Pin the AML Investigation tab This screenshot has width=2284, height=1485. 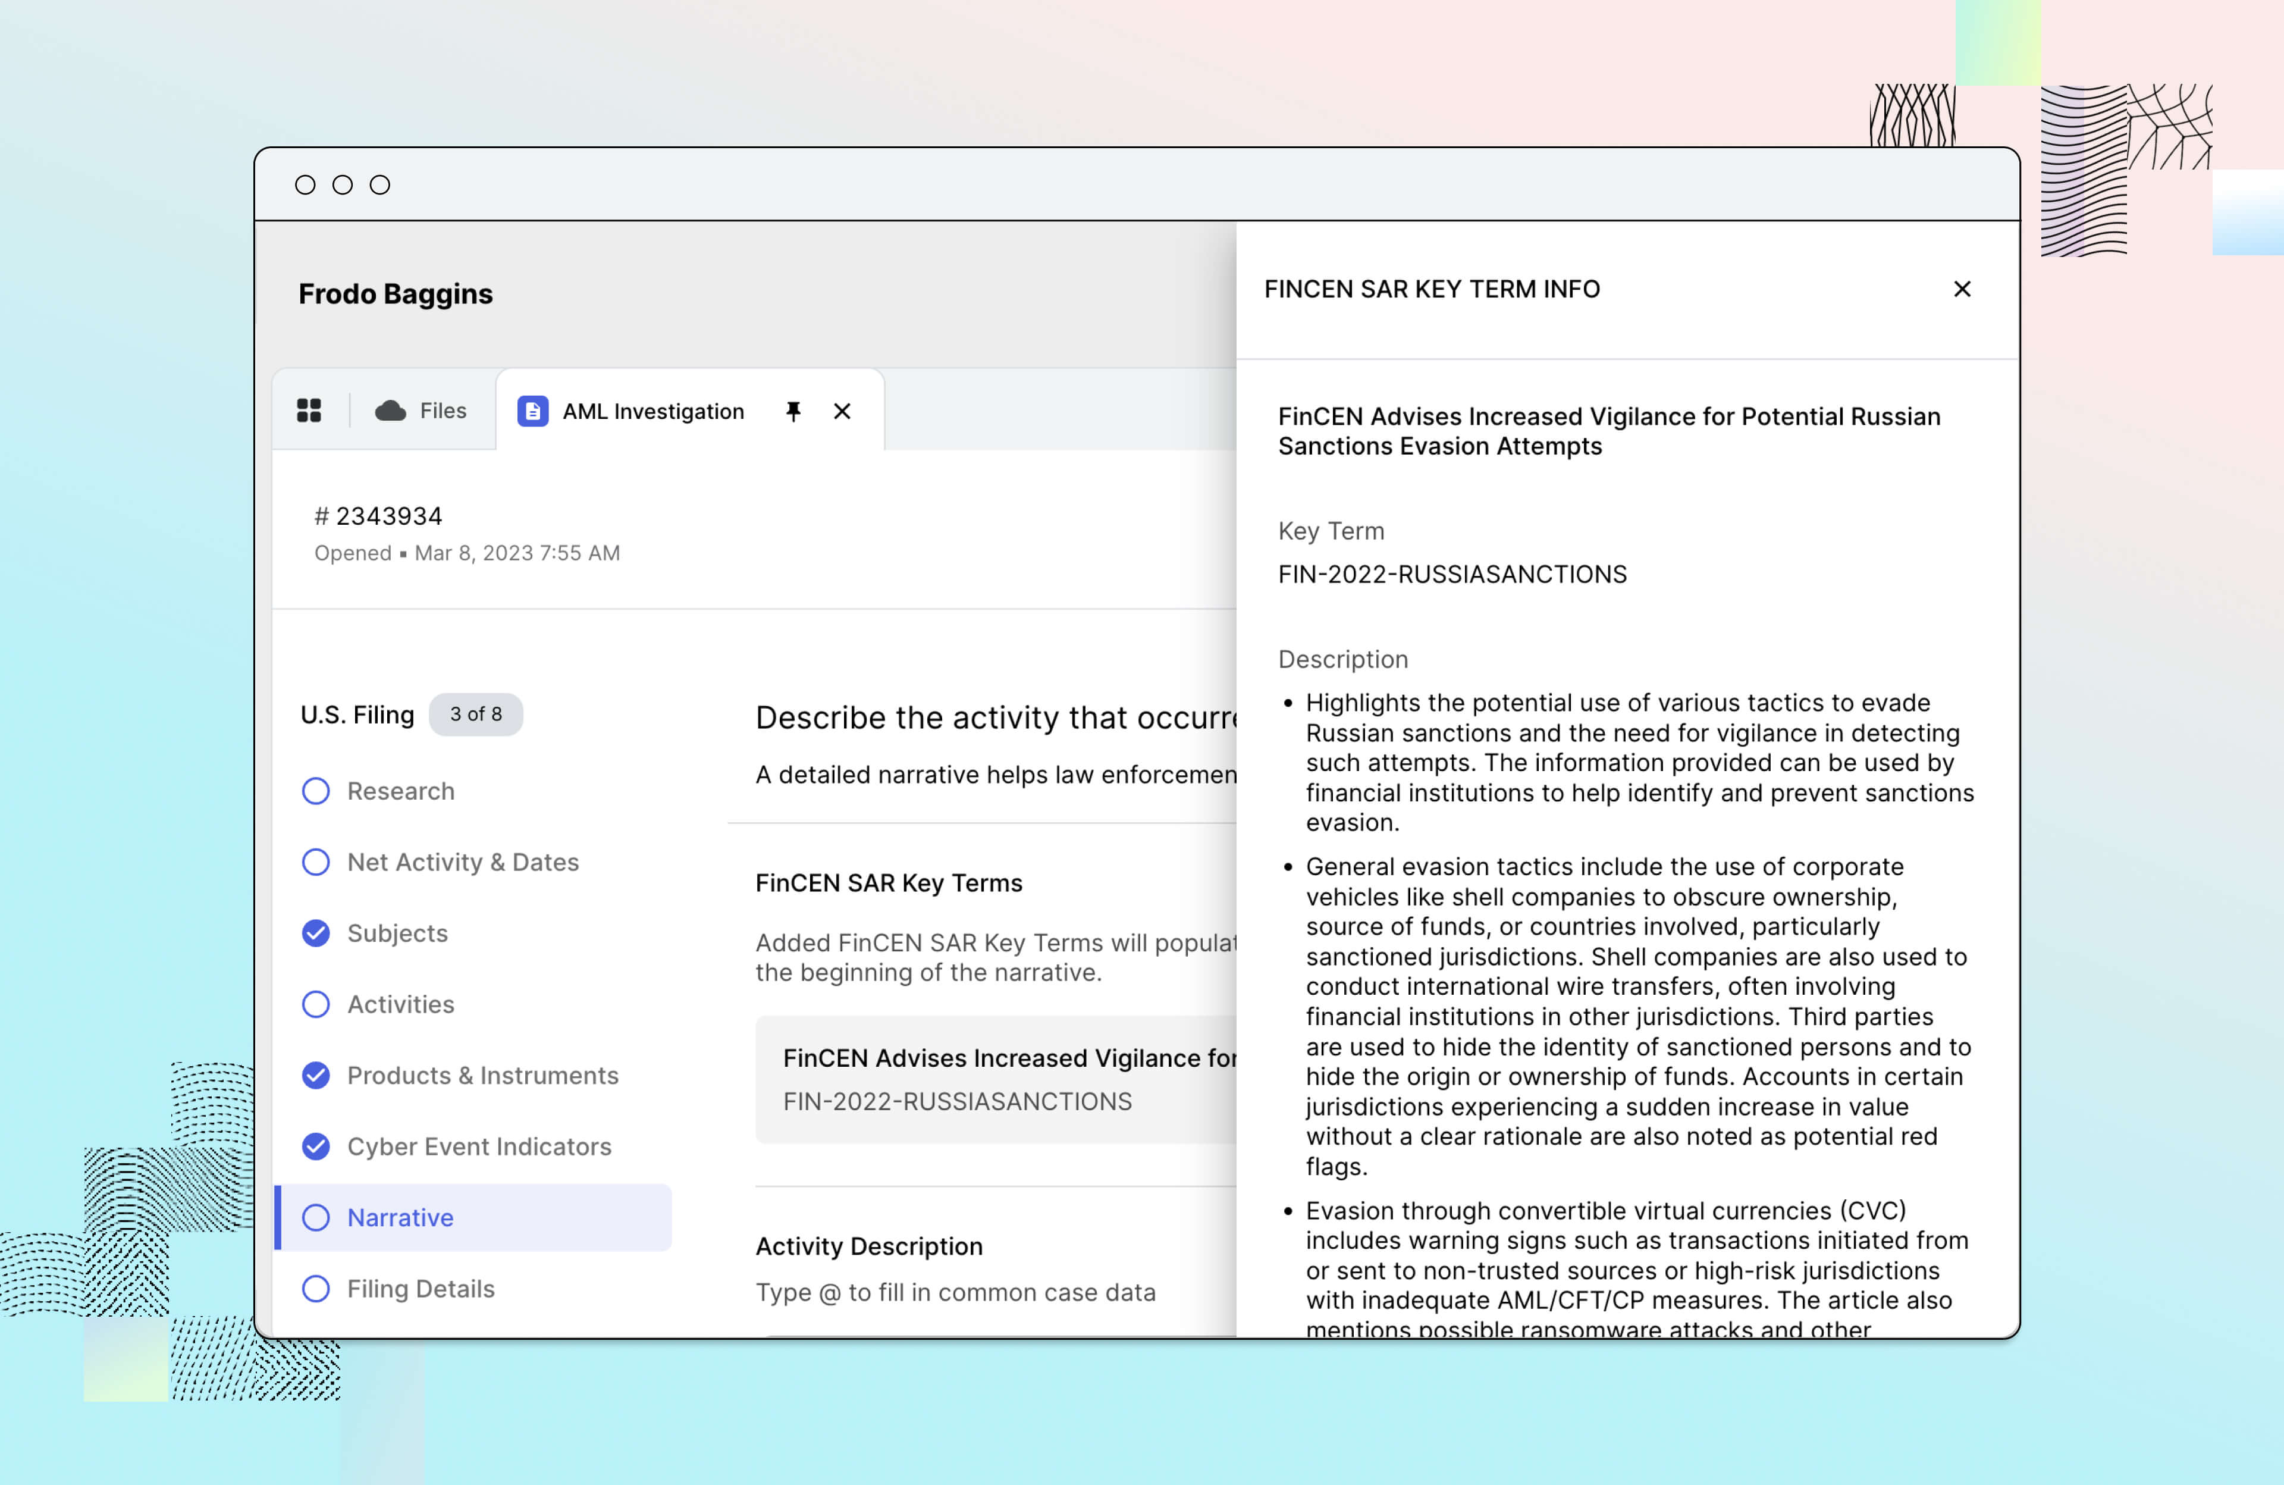pos(793,411)
